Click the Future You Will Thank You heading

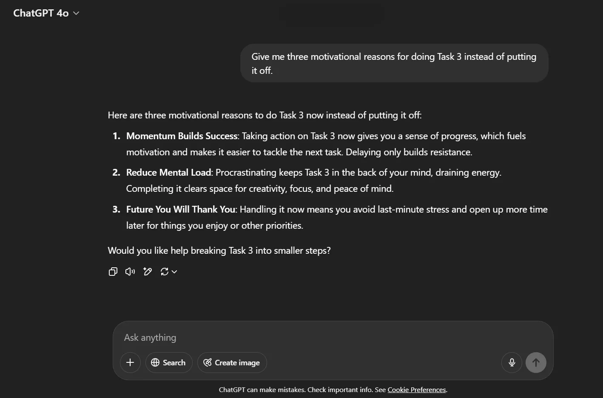pyautogui.click(x=181, y=210)
